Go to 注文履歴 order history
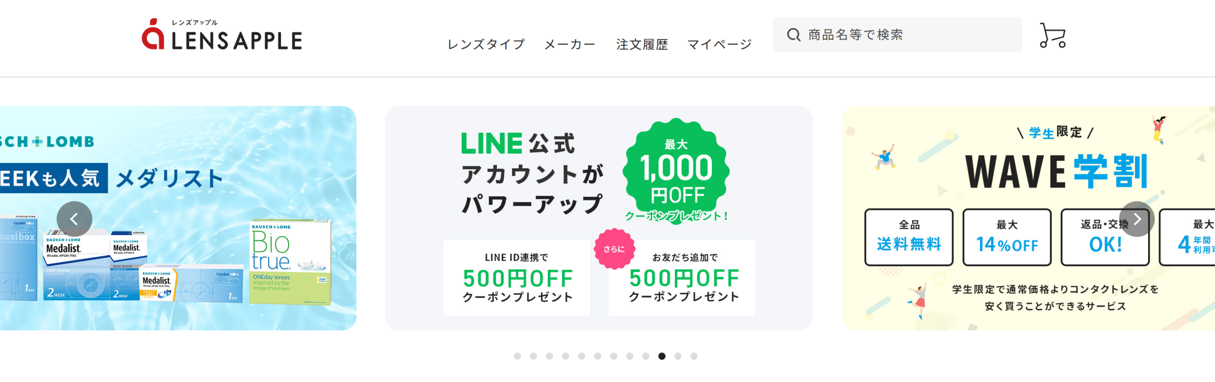 (642, 45)
